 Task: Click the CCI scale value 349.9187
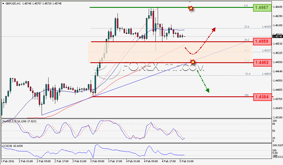pyautogui.click(x=277, y=145)
